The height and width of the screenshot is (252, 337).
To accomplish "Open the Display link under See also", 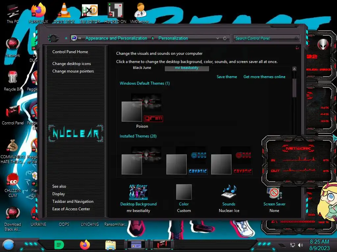I will (59, 194).
